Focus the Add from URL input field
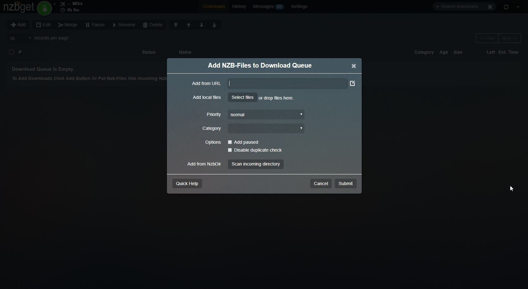Screen dimensions: 528x289 coord(287,83)
